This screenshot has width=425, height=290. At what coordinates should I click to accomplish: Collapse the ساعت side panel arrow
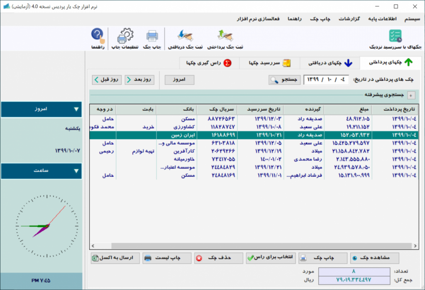pyautogui.click(x=76, y=171)
